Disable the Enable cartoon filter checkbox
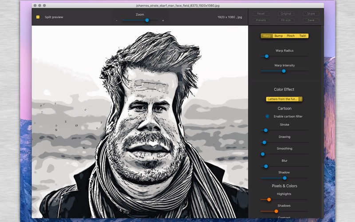The width and height of the screenshot is (355, 222). [x=267, y=116]
